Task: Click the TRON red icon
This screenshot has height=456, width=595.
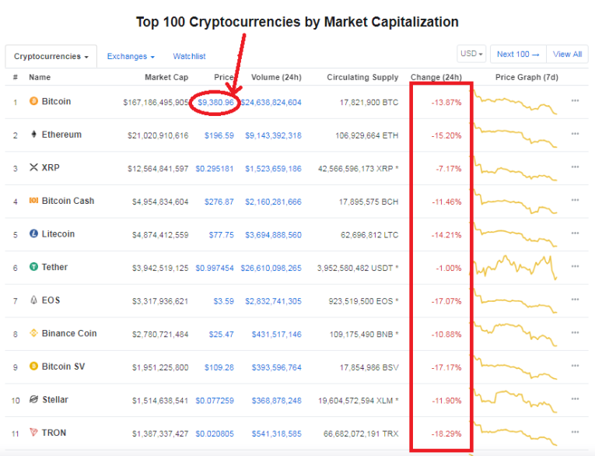Action: pos(33,432)
